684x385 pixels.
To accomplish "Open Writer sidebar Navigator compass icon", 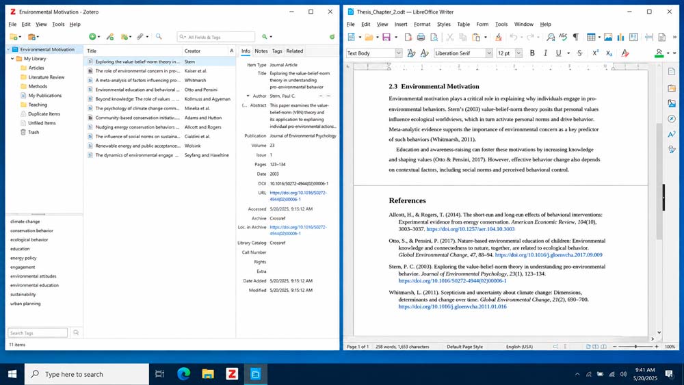I will (x=672, y=118).
